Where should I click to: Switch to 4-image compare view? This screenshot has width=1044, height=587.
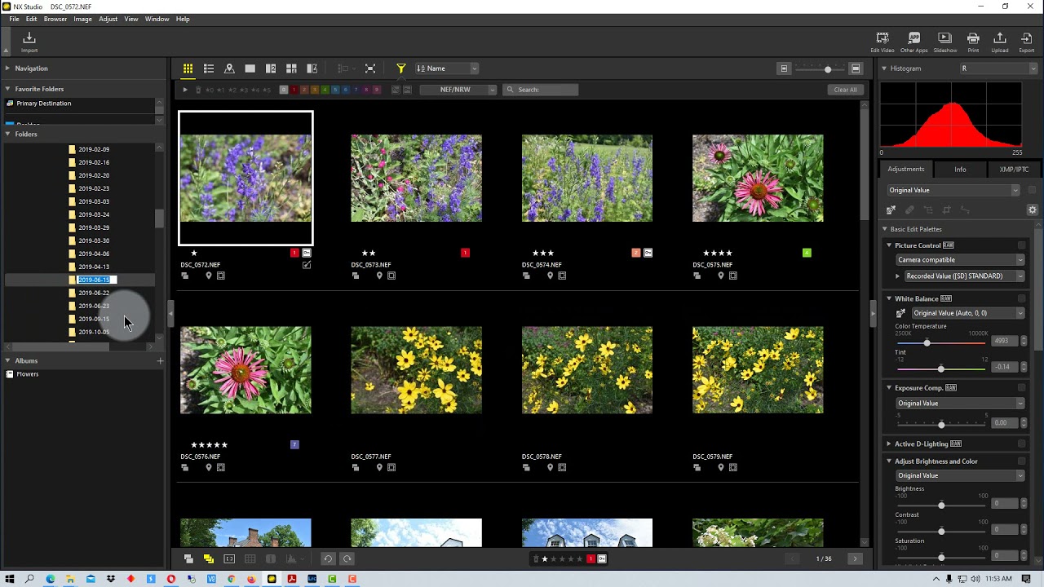(291, 68)
